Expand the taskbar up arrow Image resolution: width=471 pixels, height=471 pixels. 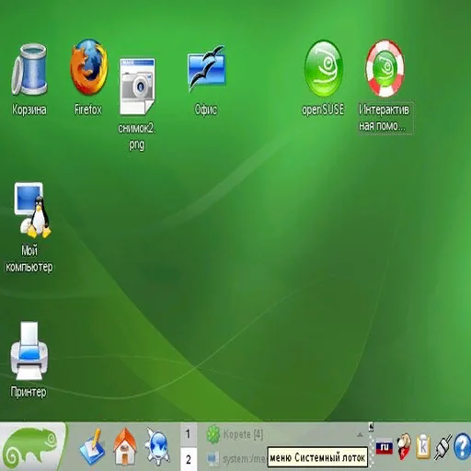coord(360,434)
